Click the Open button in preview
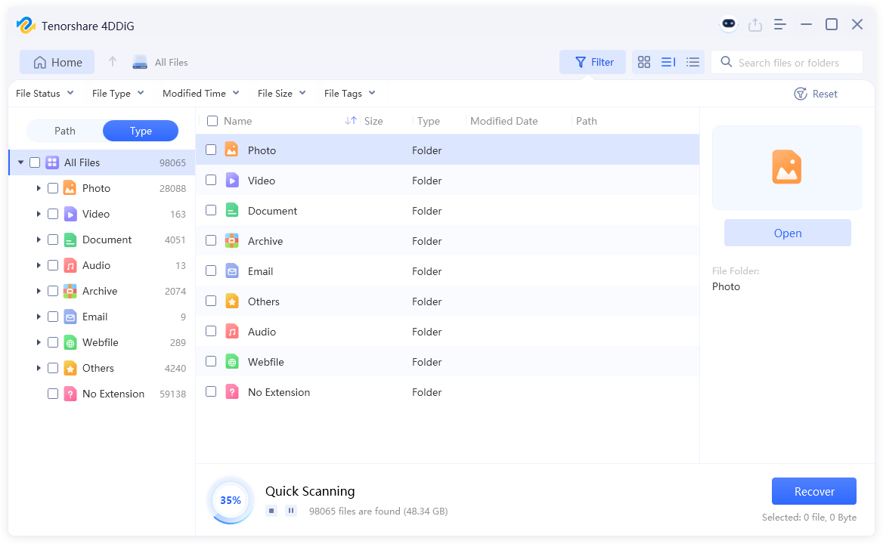This screenshot has width=883, height=544. coord(787,233)
